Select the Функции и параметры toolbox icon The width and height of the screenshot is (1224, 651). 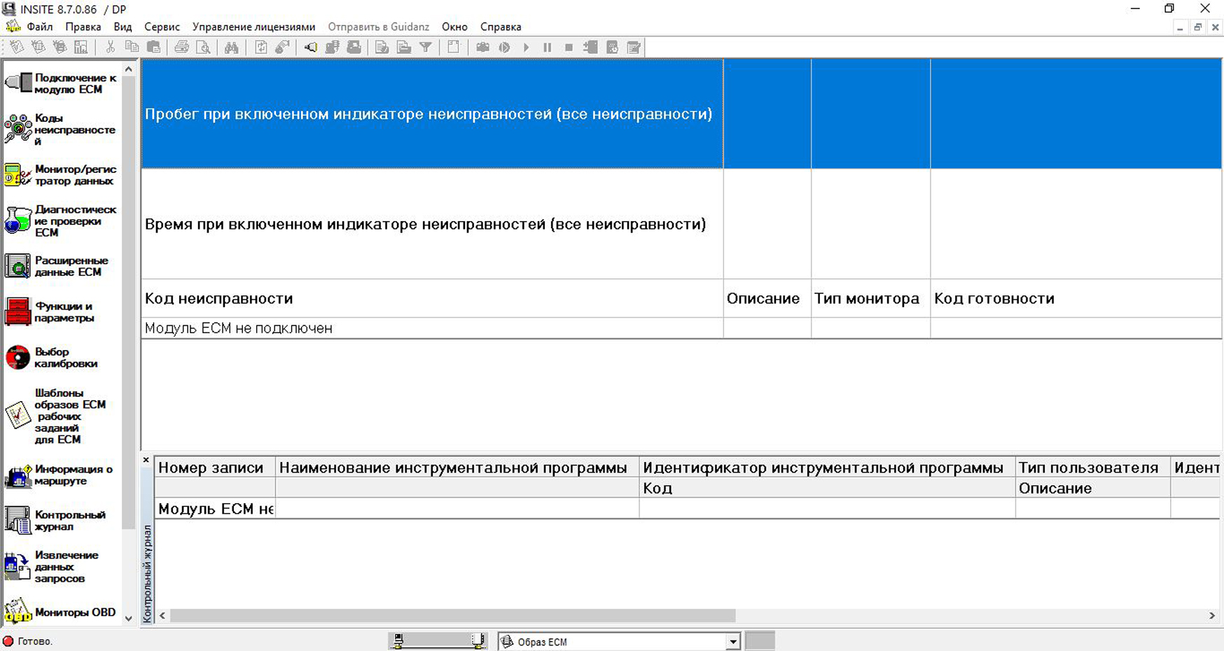pos(19,311)
